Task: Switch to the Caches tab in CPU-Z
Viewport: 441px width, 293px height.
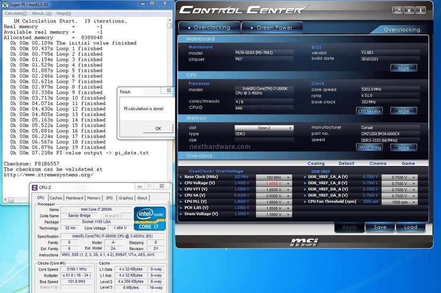Action: tap(56, 198)
